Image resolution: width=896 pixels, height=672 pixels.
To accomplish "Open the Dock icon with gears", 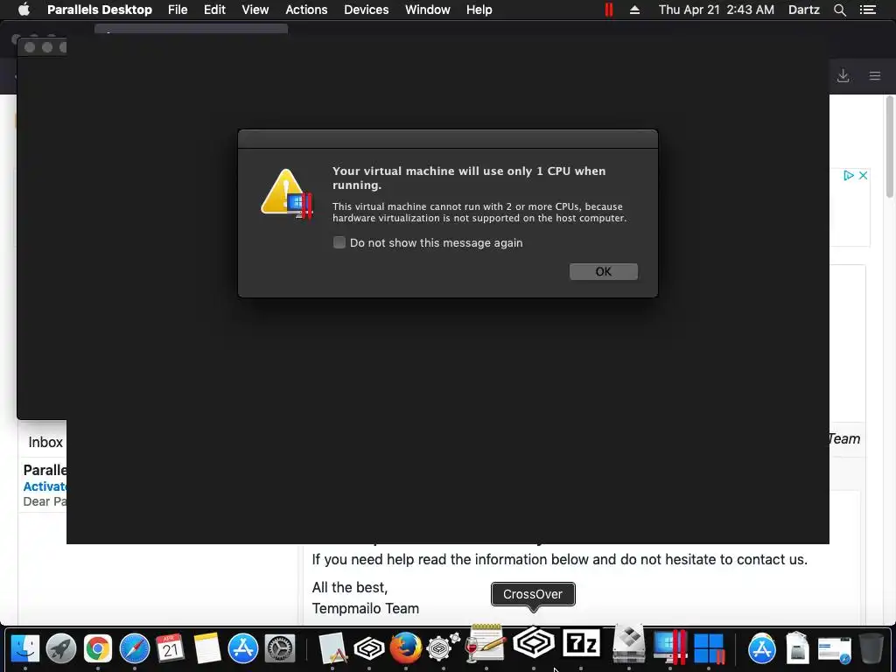I will 443,647.
